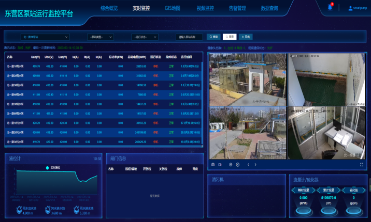This screenshot has height=222, width=371.
Task: Click the pump station name input field
Action: [189, 37]
